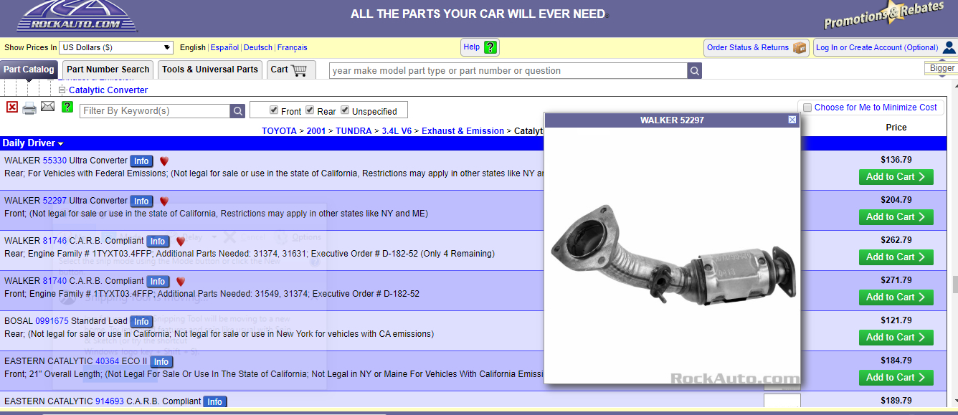Click the keyword filter magnifier icon

click(237, 111)
